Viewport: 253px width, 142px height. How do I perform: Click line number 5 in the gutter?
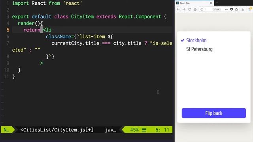point(8,30)
